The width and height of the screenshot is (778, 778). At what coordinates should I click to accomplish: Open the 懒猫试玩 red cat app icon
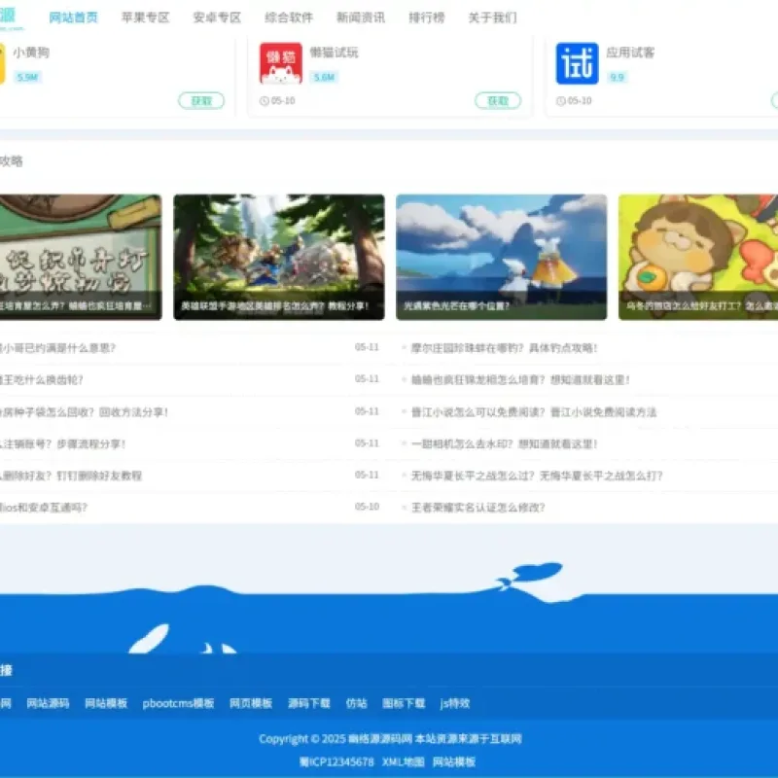click(281, 63)
